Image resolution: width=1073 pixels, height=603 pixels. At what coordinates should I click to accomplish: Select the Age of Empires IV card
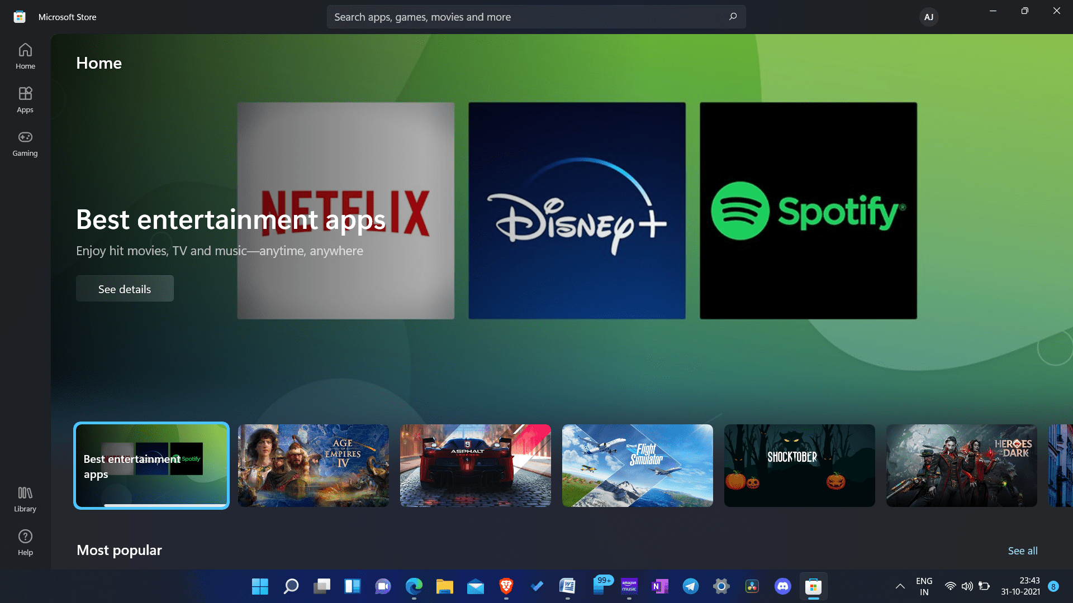(x=313, y=465)
